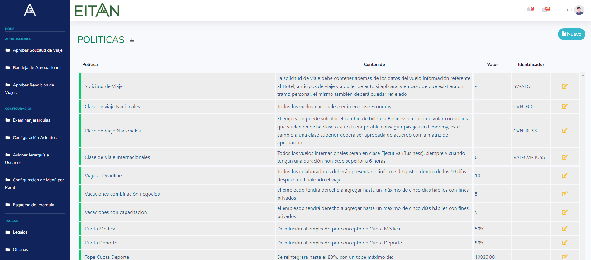The width and height of the screenshot is (591, 260).
Task: Click the user profile avatar
Action: tap(579, 10)
